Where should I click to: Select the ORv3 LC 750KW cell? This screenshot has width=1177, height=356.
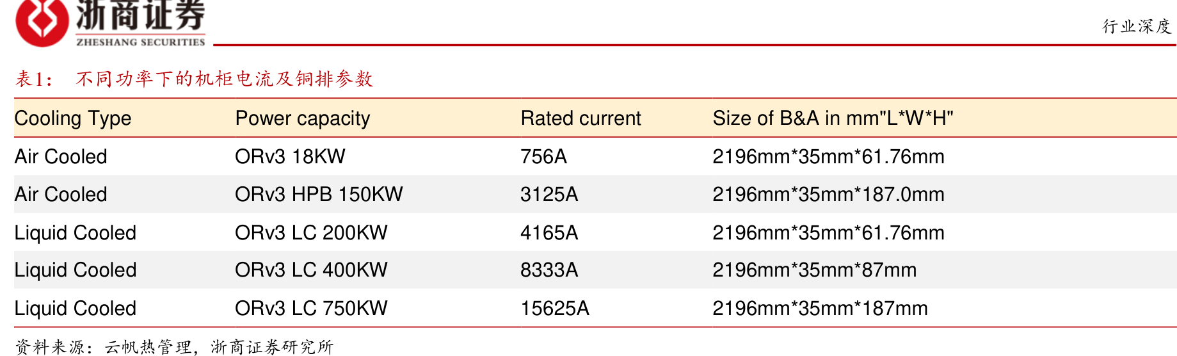[311, 308]
